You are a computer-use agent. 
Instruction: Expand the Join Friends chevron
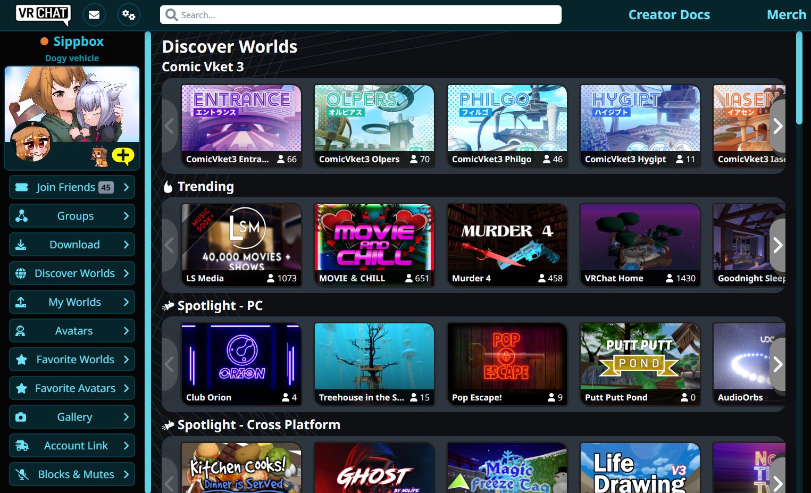[126, 187]
